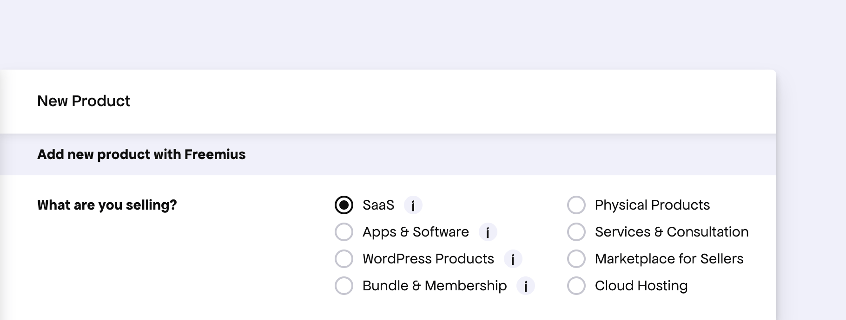The image size is (846, 320).
Task: Click the Physical Products label text
Action: click(652, 205)
